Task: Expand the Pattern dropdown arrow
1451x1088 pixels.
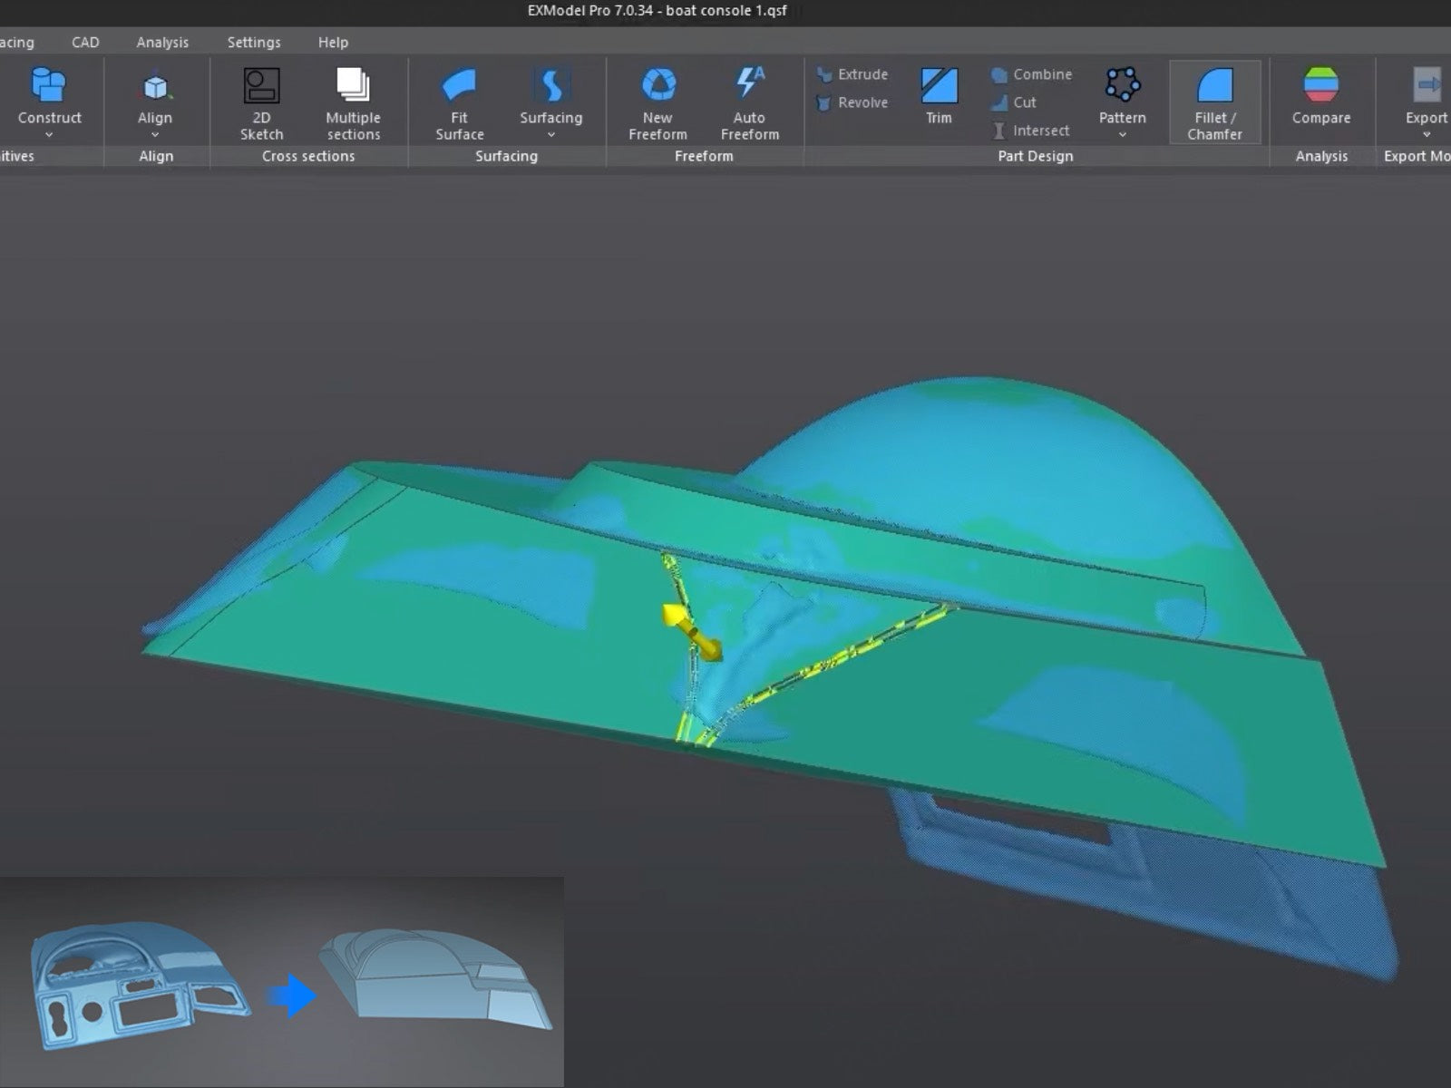Action: (1122, 135)
